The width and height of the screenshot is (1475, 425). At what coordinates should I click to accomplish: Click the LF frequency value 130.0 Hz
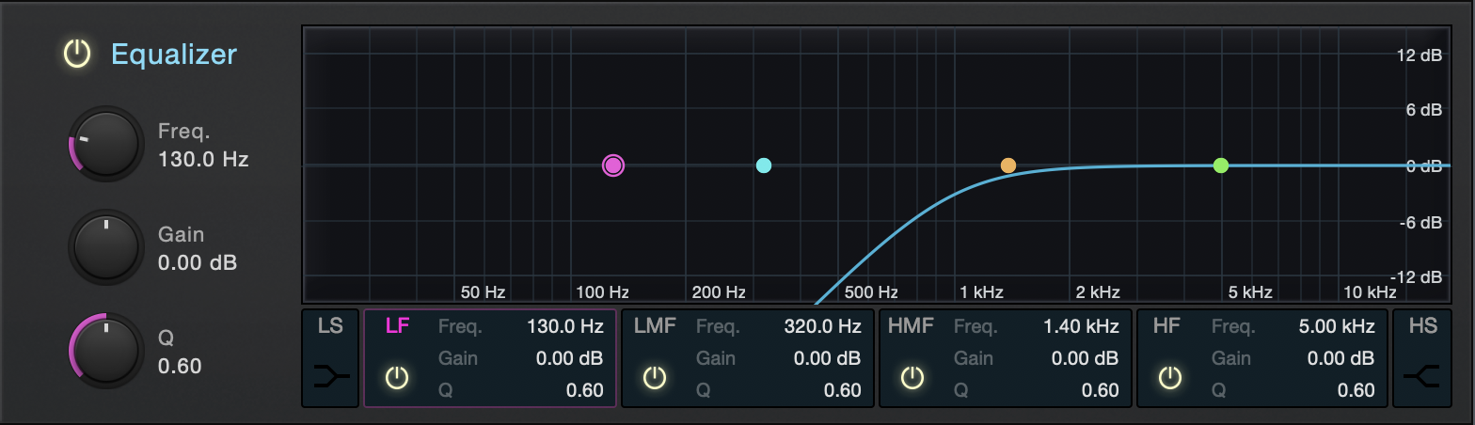click(x=564, y=327)
